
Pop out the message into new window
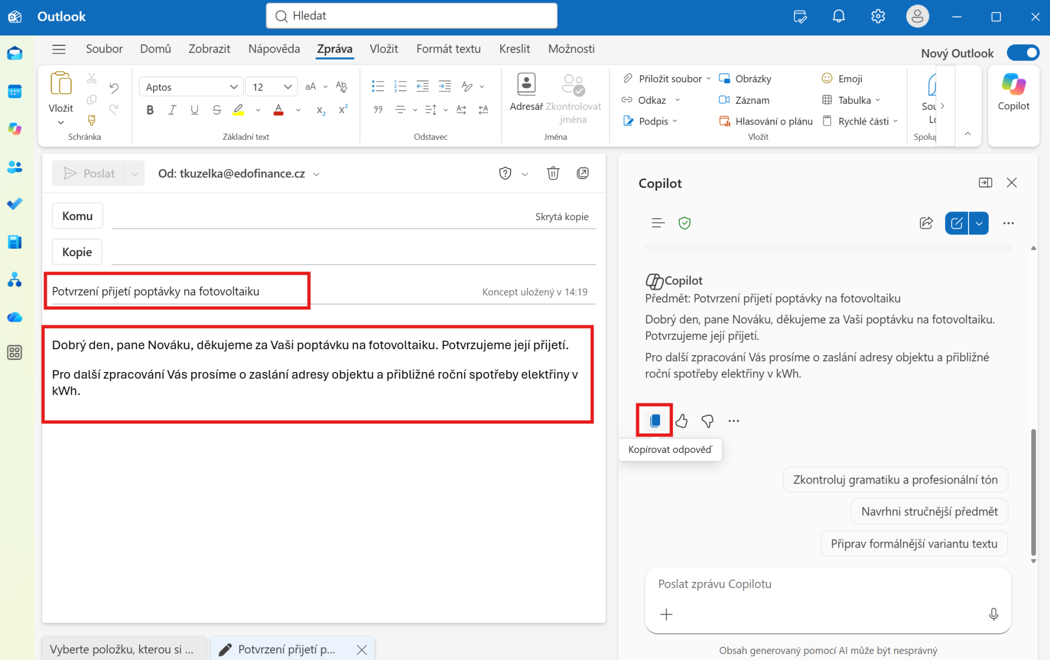click(x=583, y=173)
